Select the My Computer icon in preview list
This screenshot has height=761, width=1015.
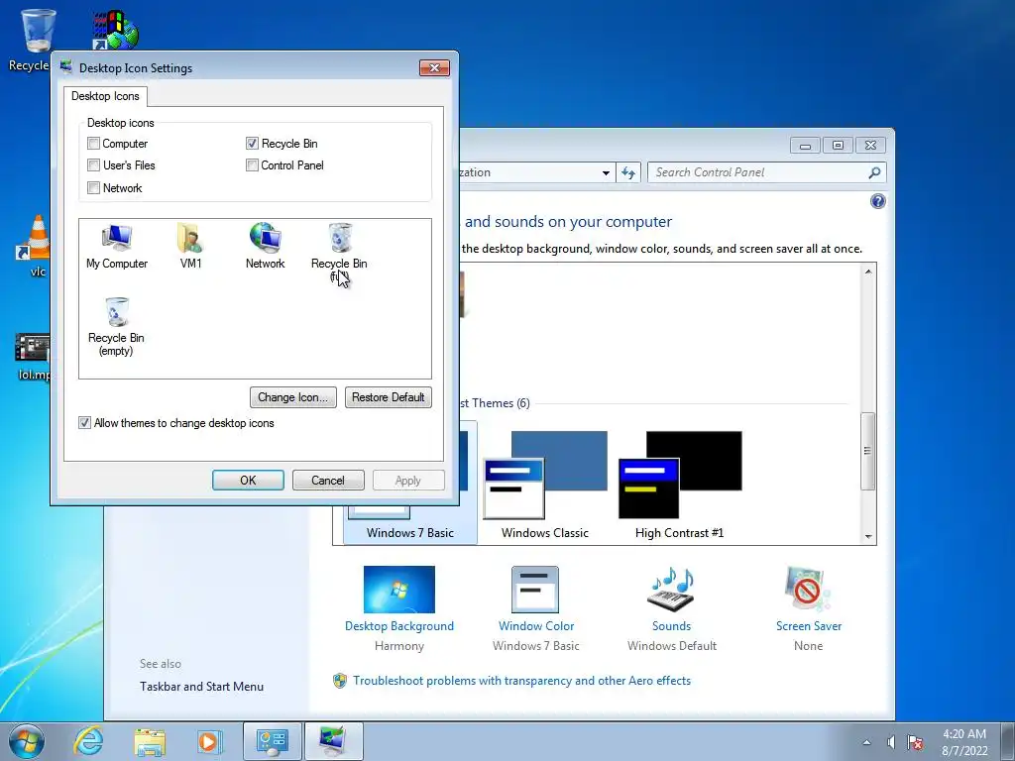point(117,246)
